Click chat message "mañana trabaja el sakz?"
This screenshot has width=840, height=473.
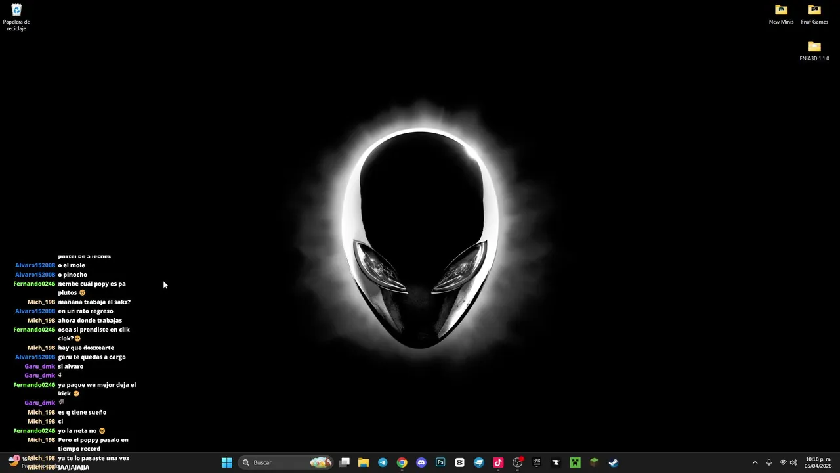click(x=94, y=302)
